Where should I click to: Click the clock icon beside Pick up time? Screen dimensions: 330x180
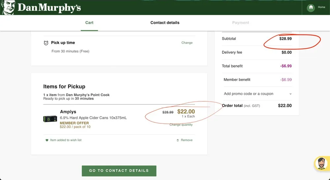pyautogui.click(x=46, y=43)
